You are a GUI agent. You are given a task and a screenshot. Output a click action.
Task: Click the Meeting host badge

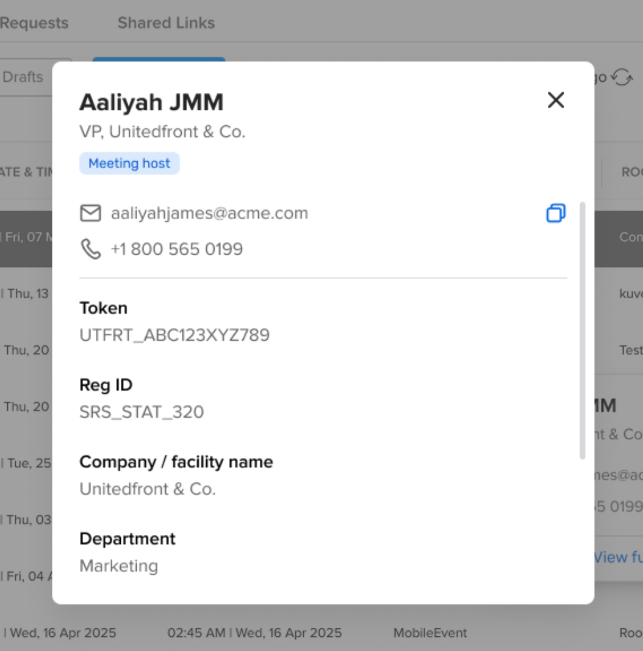[x=129, y=164]
